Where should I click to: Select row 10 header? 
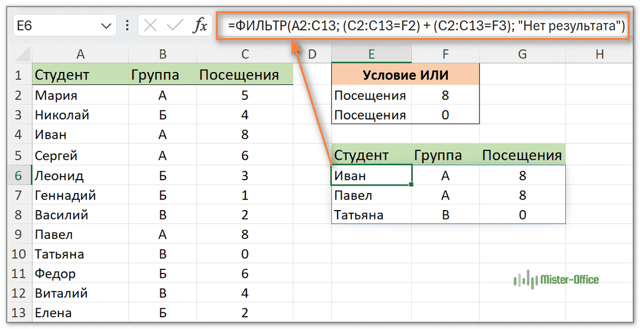(x=19, y=254)
